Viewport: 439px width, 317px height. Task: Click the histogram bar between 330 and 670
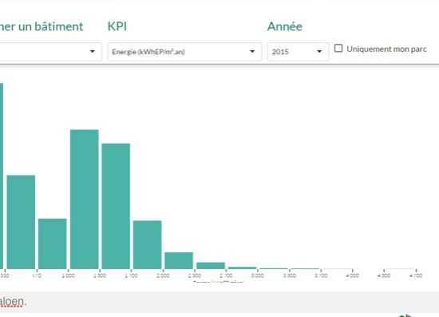coord(21,222)
